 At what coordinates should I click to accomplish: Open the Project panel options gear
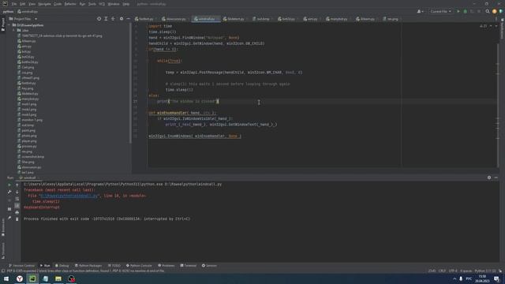(x=122, y=19)
